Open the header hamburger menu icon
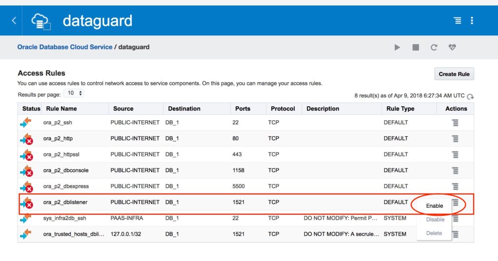This screenshot has width=498, height=261. click(457, 20)
